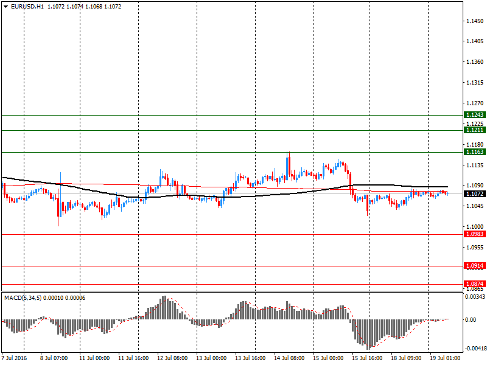Click the 11 Jul 00:00 time axis label
Viewport: 487px width, 365px height.
point(94,358)
